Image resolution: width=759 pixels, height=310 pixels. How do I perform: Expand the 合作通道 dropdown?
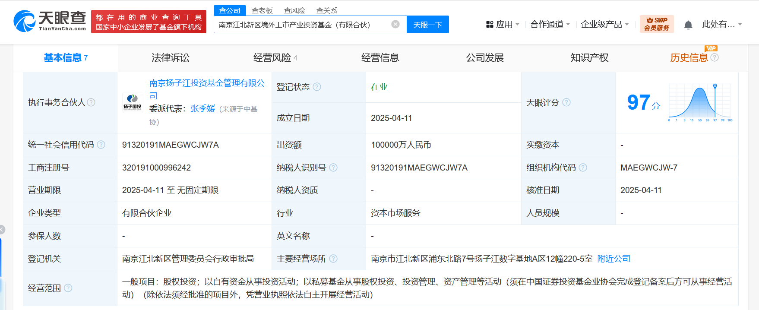(550, 25)
